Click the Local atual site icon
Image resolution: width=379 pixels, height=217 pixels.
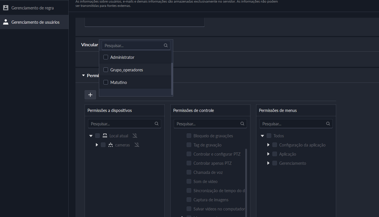[105, 136]
